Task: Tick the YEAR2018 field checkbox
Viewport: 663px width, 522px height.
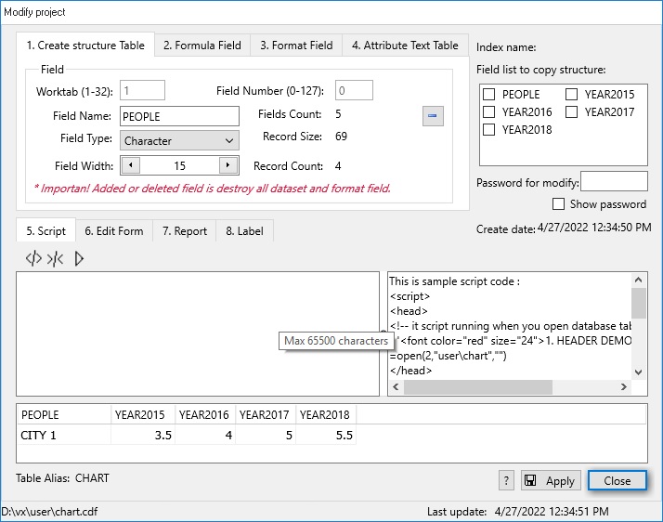Action: [488, 129]
